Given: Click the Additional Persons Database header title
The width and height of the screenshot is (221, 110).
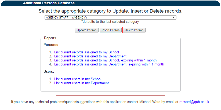Looking at the screenshot, I should coord(49,3).
